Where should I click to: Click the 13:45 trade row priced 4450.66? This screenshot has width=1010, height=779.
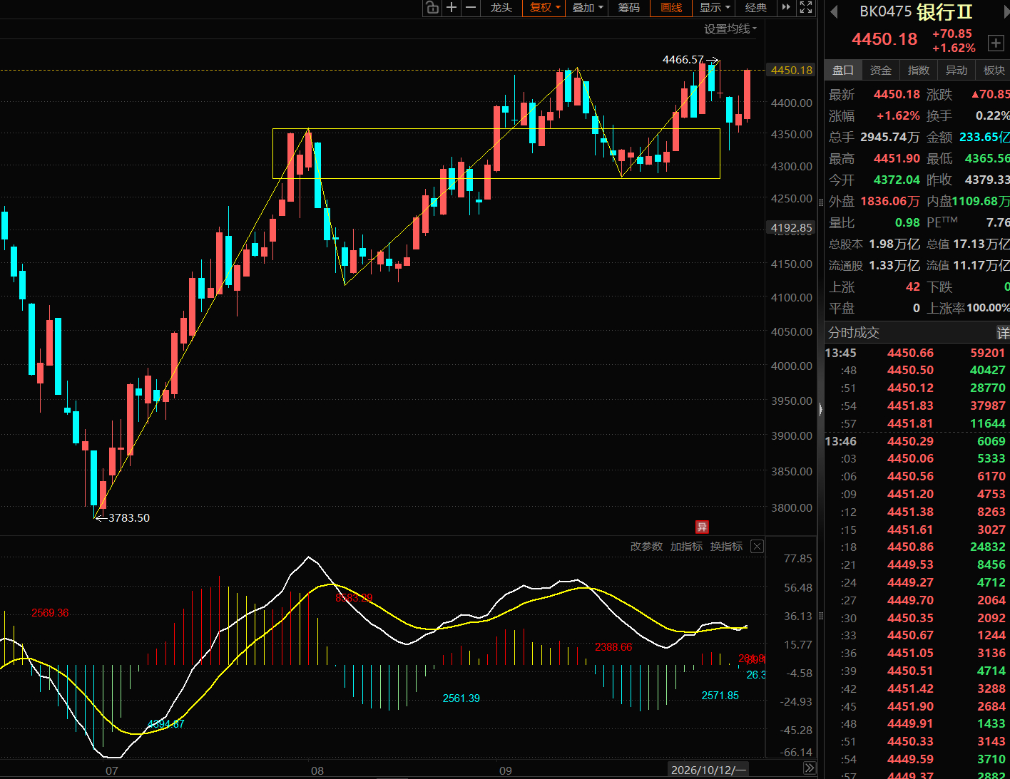pyautogui.click(x=917, y=353)
